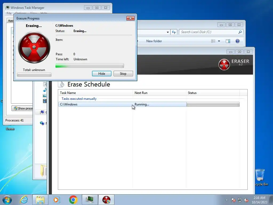
Task: Click the taskbar clock showing 2:16 AM
Action: coord(259,200)
